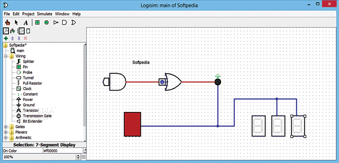Screen dimensions: 339x163
Task: Expand the Plexers category
Action: [6, 132]
